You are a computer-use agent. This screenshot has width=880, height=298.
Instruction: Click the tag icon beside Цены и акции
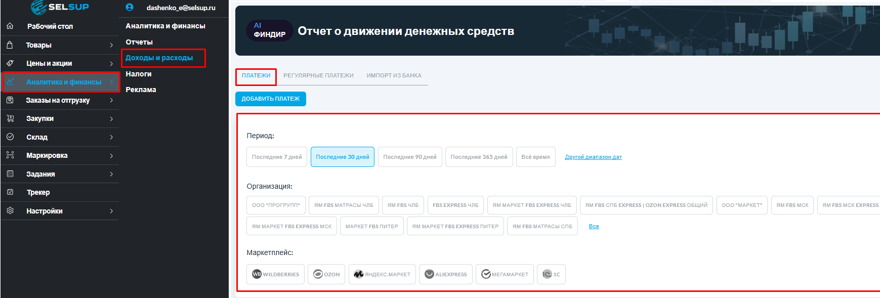tap(10, 63)
